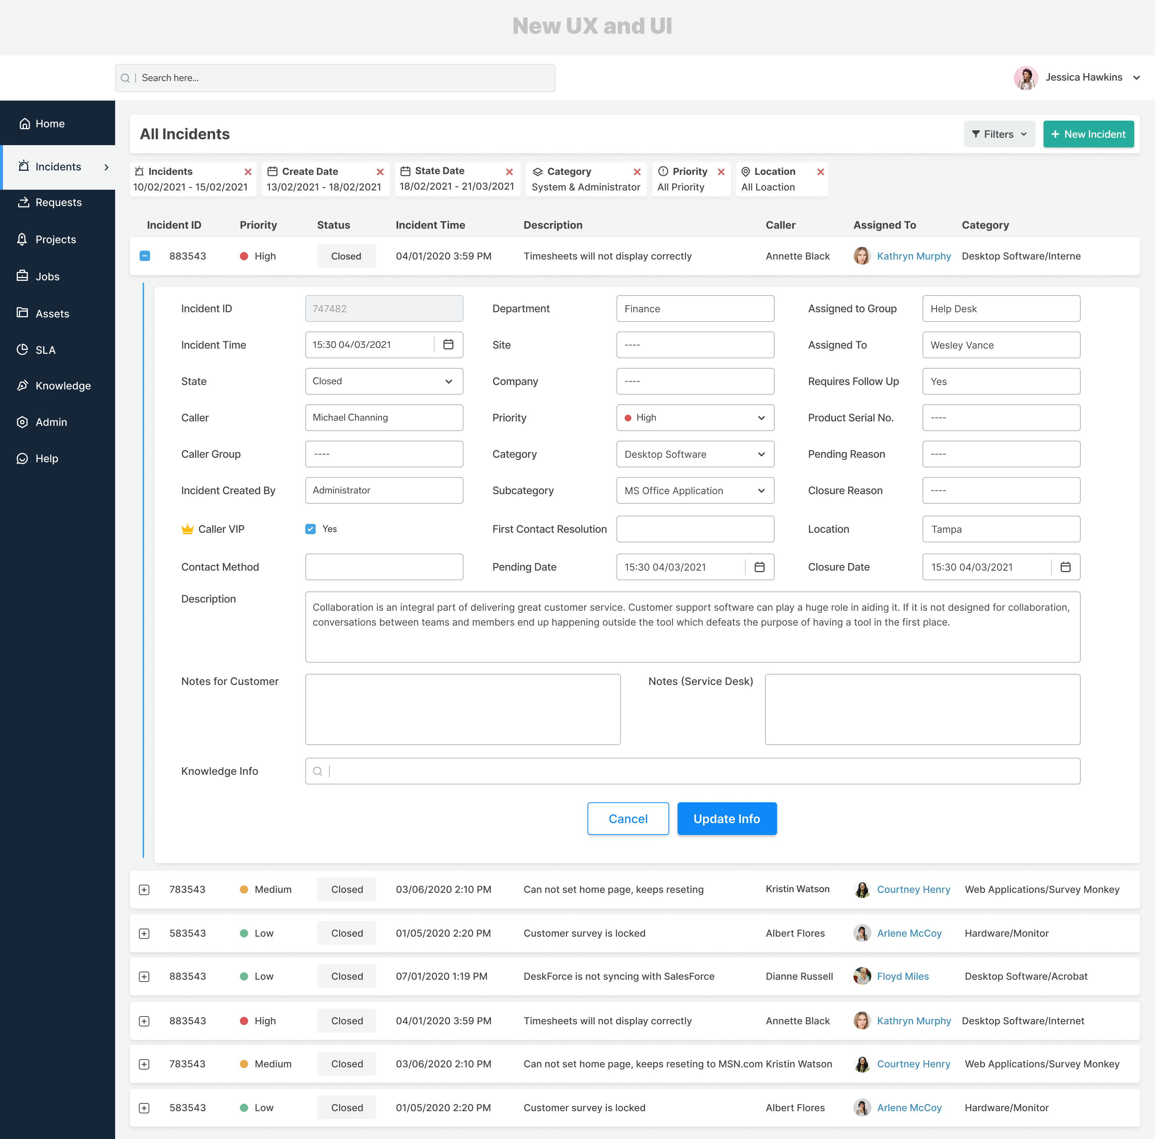Collapse the expanded incident 883543 row
Viewport: 1155px width, 1139px height.
pos(145,256)
